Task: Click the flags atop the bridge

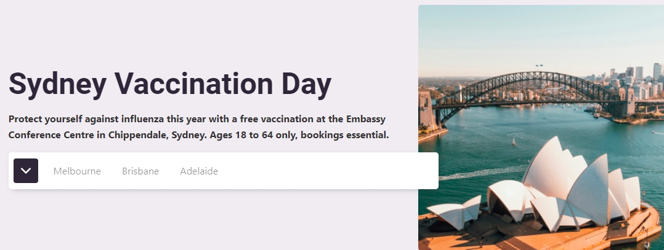Action: point(539,67)
